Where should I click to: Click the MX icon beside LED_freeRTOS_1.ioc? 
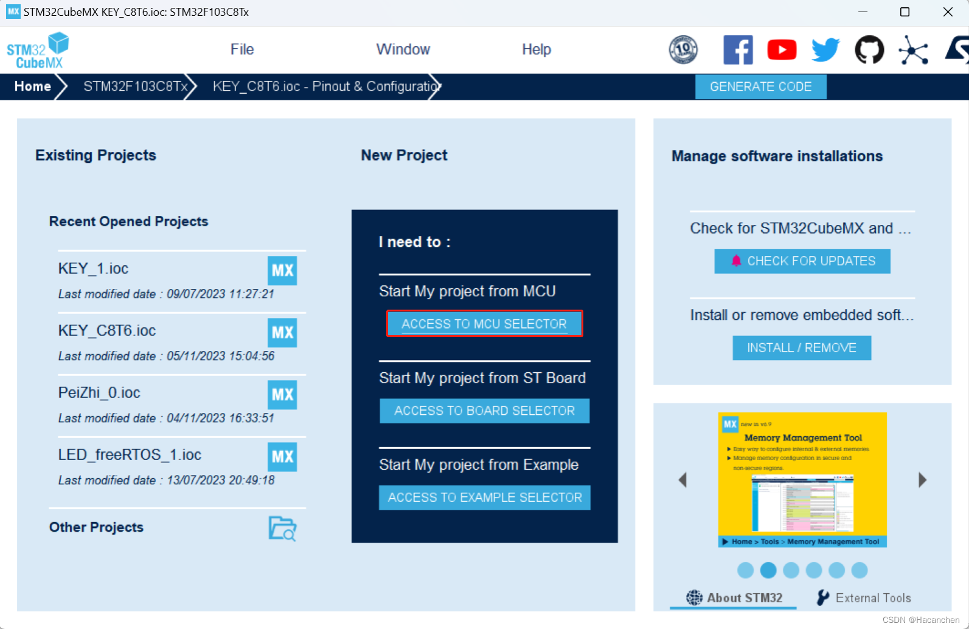(x=282, y=457)
